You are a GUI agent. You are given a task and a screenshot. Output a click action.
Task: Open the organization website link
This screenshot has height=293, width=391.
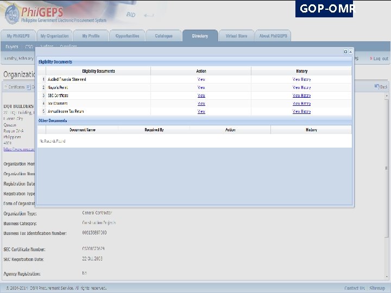tap(19, 149)
